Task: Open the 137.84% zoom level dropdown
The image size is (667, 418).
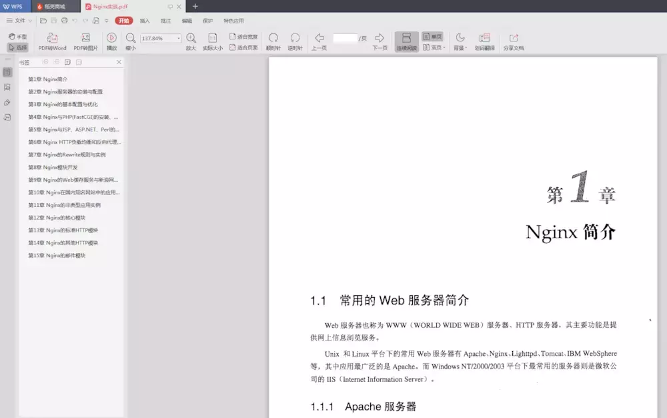Action: coord(179,38)
